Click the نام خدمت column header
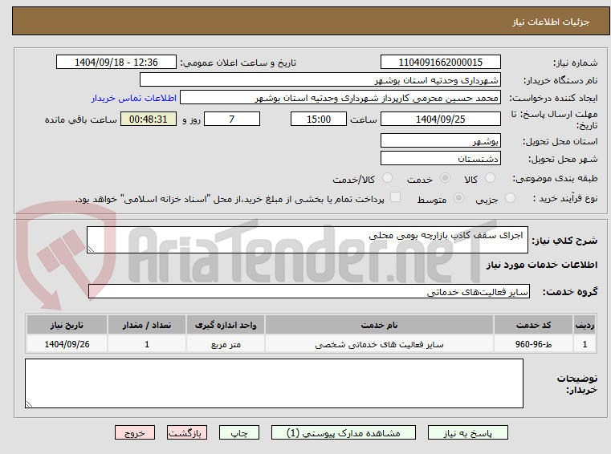This screenshot has height=454, width=611. click(379, 325)
